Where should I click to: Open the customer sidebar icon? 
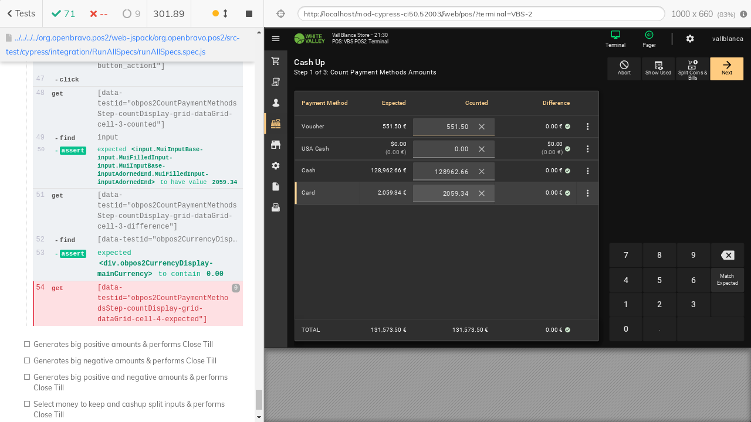[276, 103]
